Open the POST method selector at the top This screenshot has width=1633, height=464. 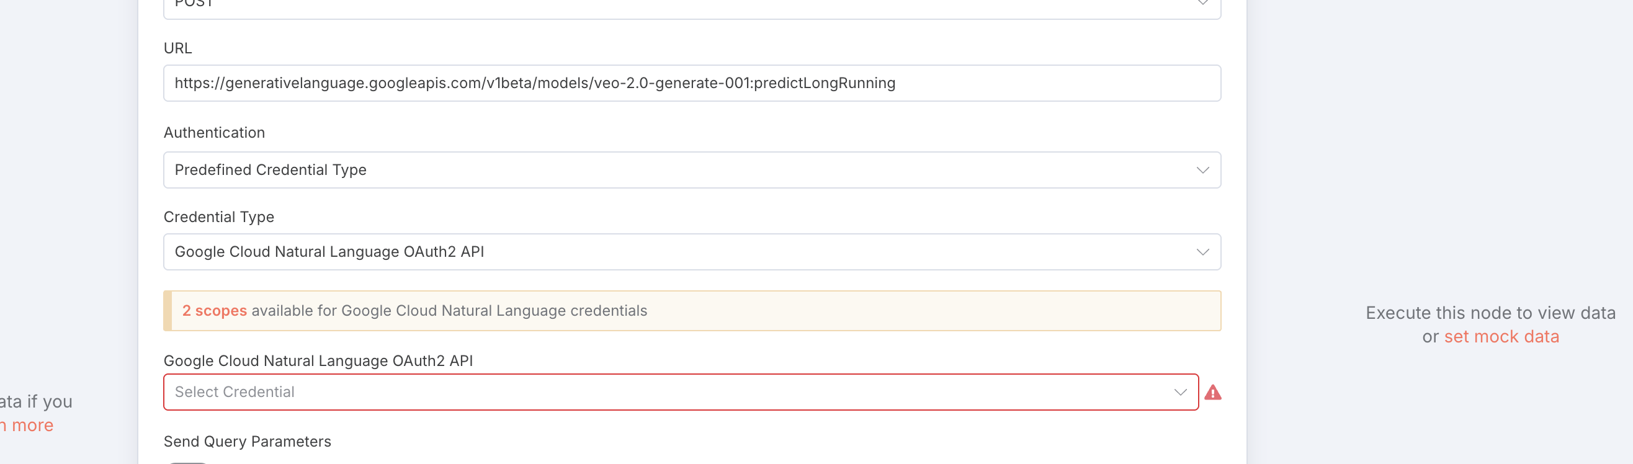pyautogui.click(x=692, y=6)
